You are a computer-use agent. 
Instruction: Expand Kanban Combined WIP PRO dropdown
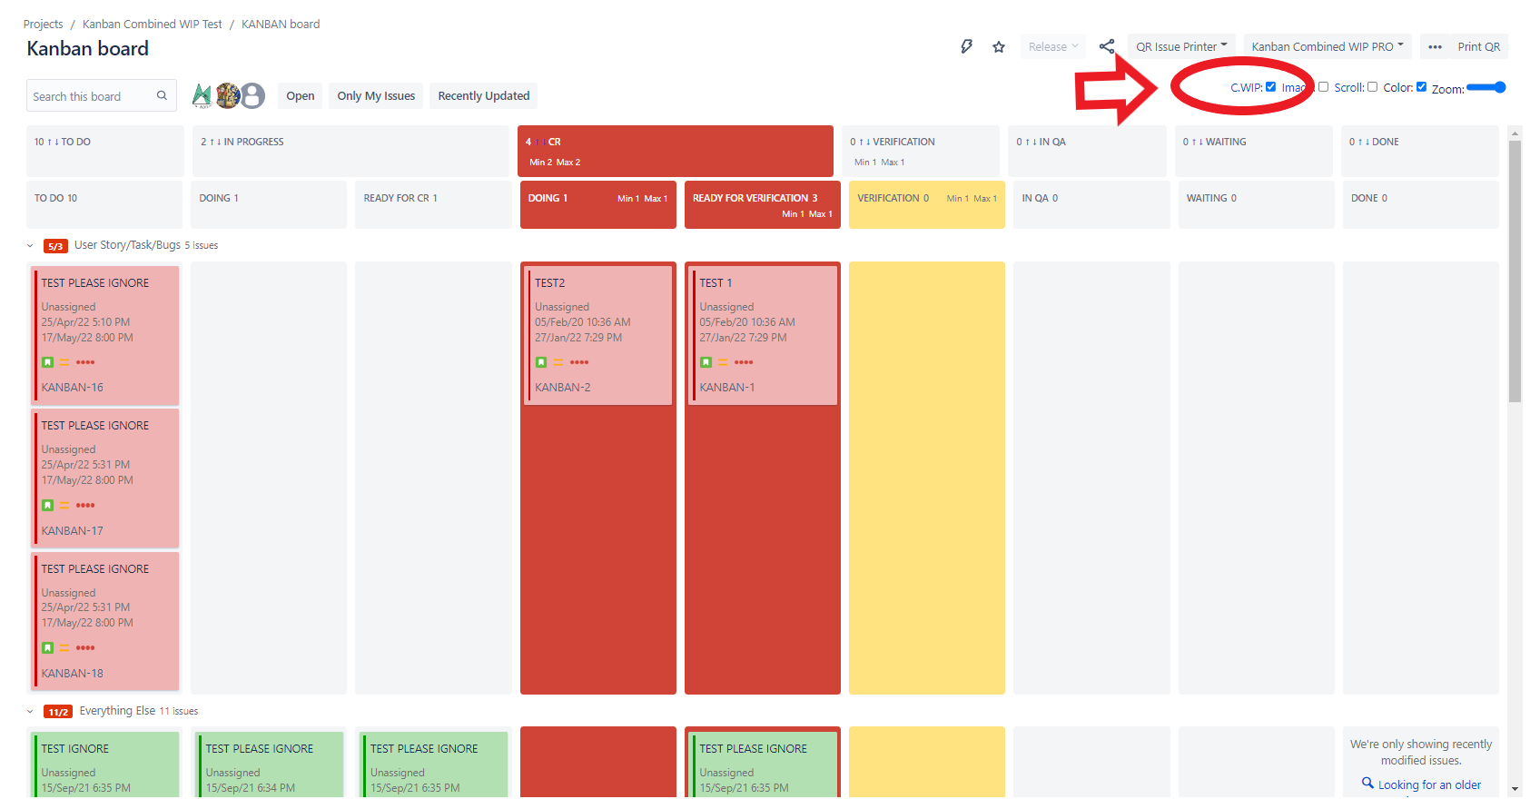click(x=1327, y=47)
